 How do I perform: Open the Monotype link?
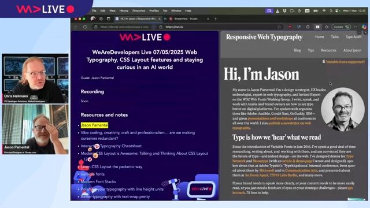click(261, 161)
